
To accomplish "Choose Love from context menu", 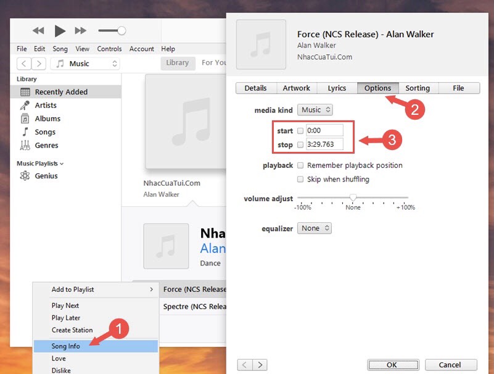I will 96,359.
